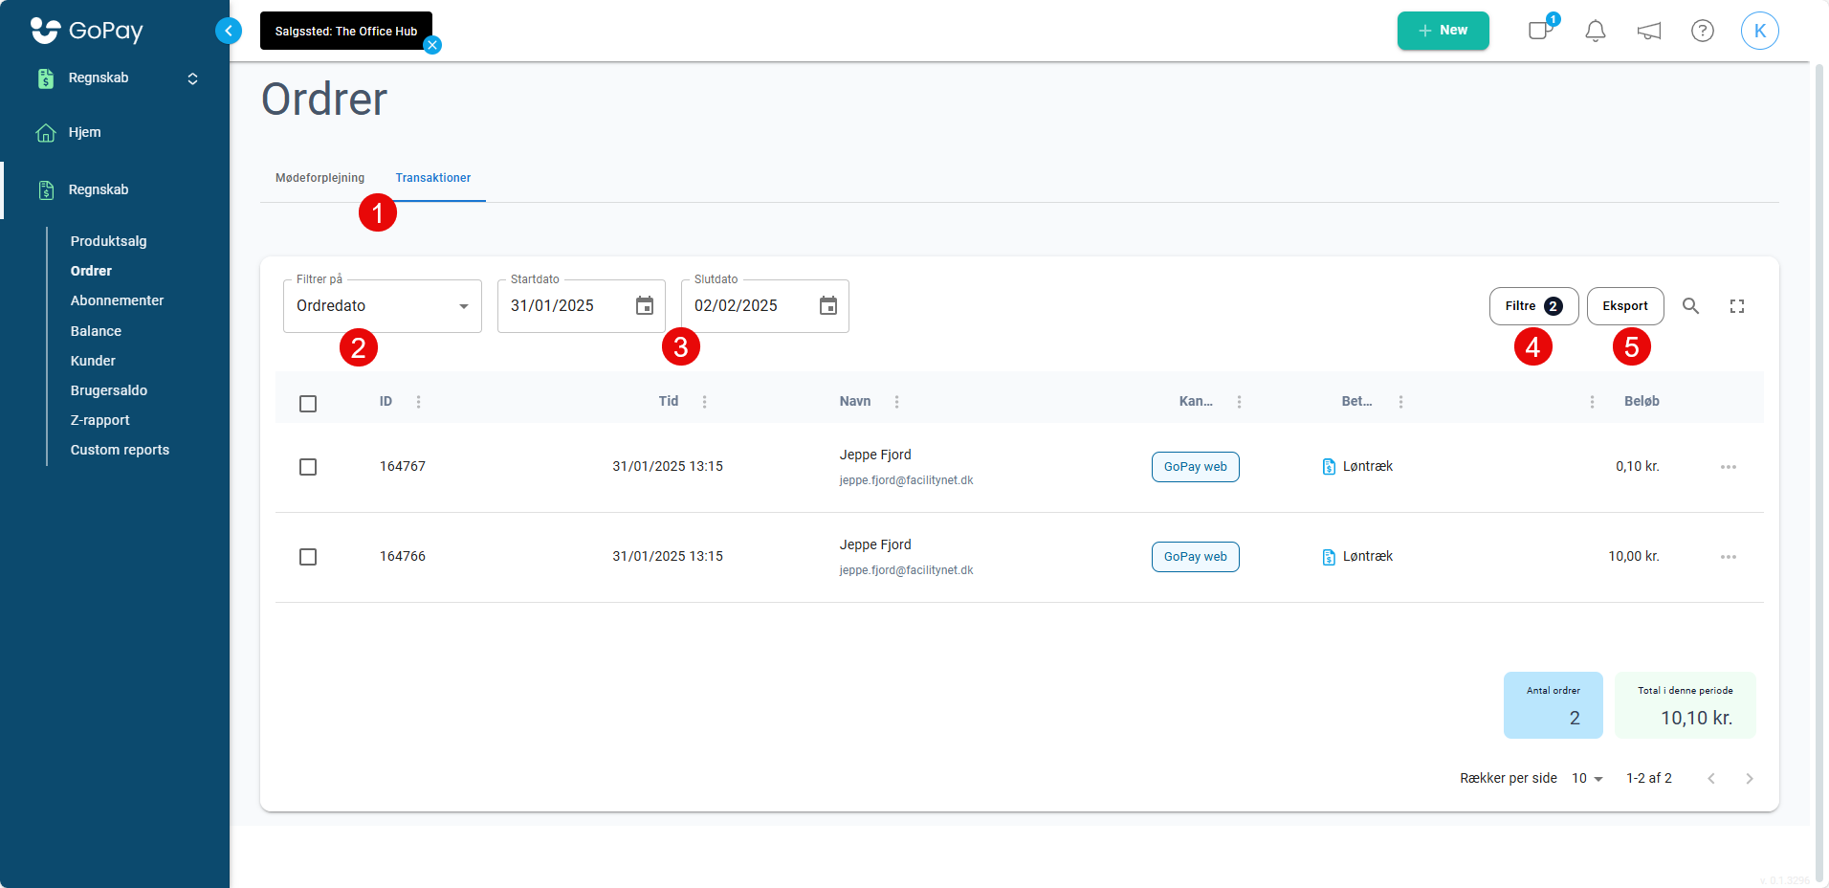Open the Tid column options menu
This screenshot has height=888, width=1829.
pos(705,402)
